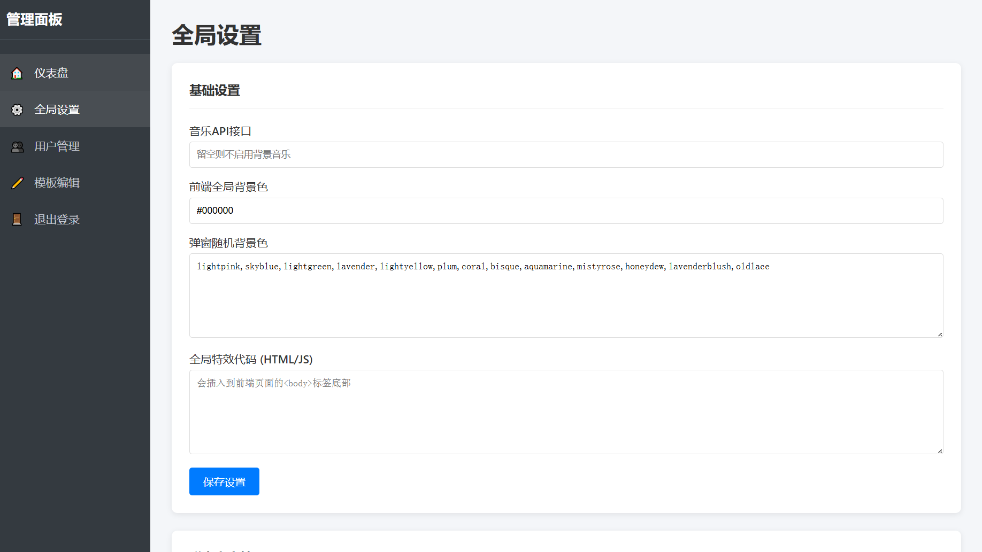Click the users icon beside 用户管理

coord(17,146)
